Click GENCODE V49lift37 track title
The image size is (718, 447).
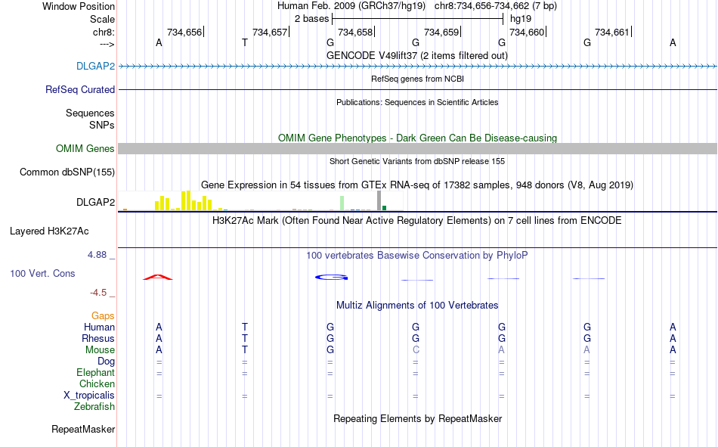pos(417,55)
